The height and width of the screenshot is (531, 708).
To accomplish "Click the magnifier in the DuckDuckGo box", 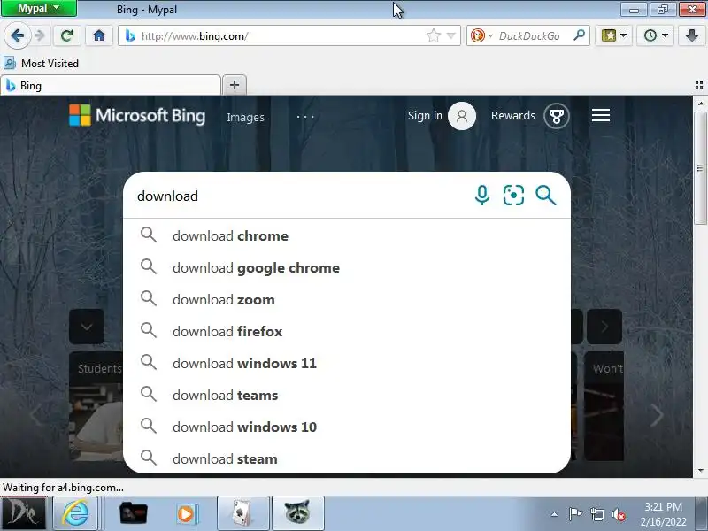I will click(x=580, y=35).
